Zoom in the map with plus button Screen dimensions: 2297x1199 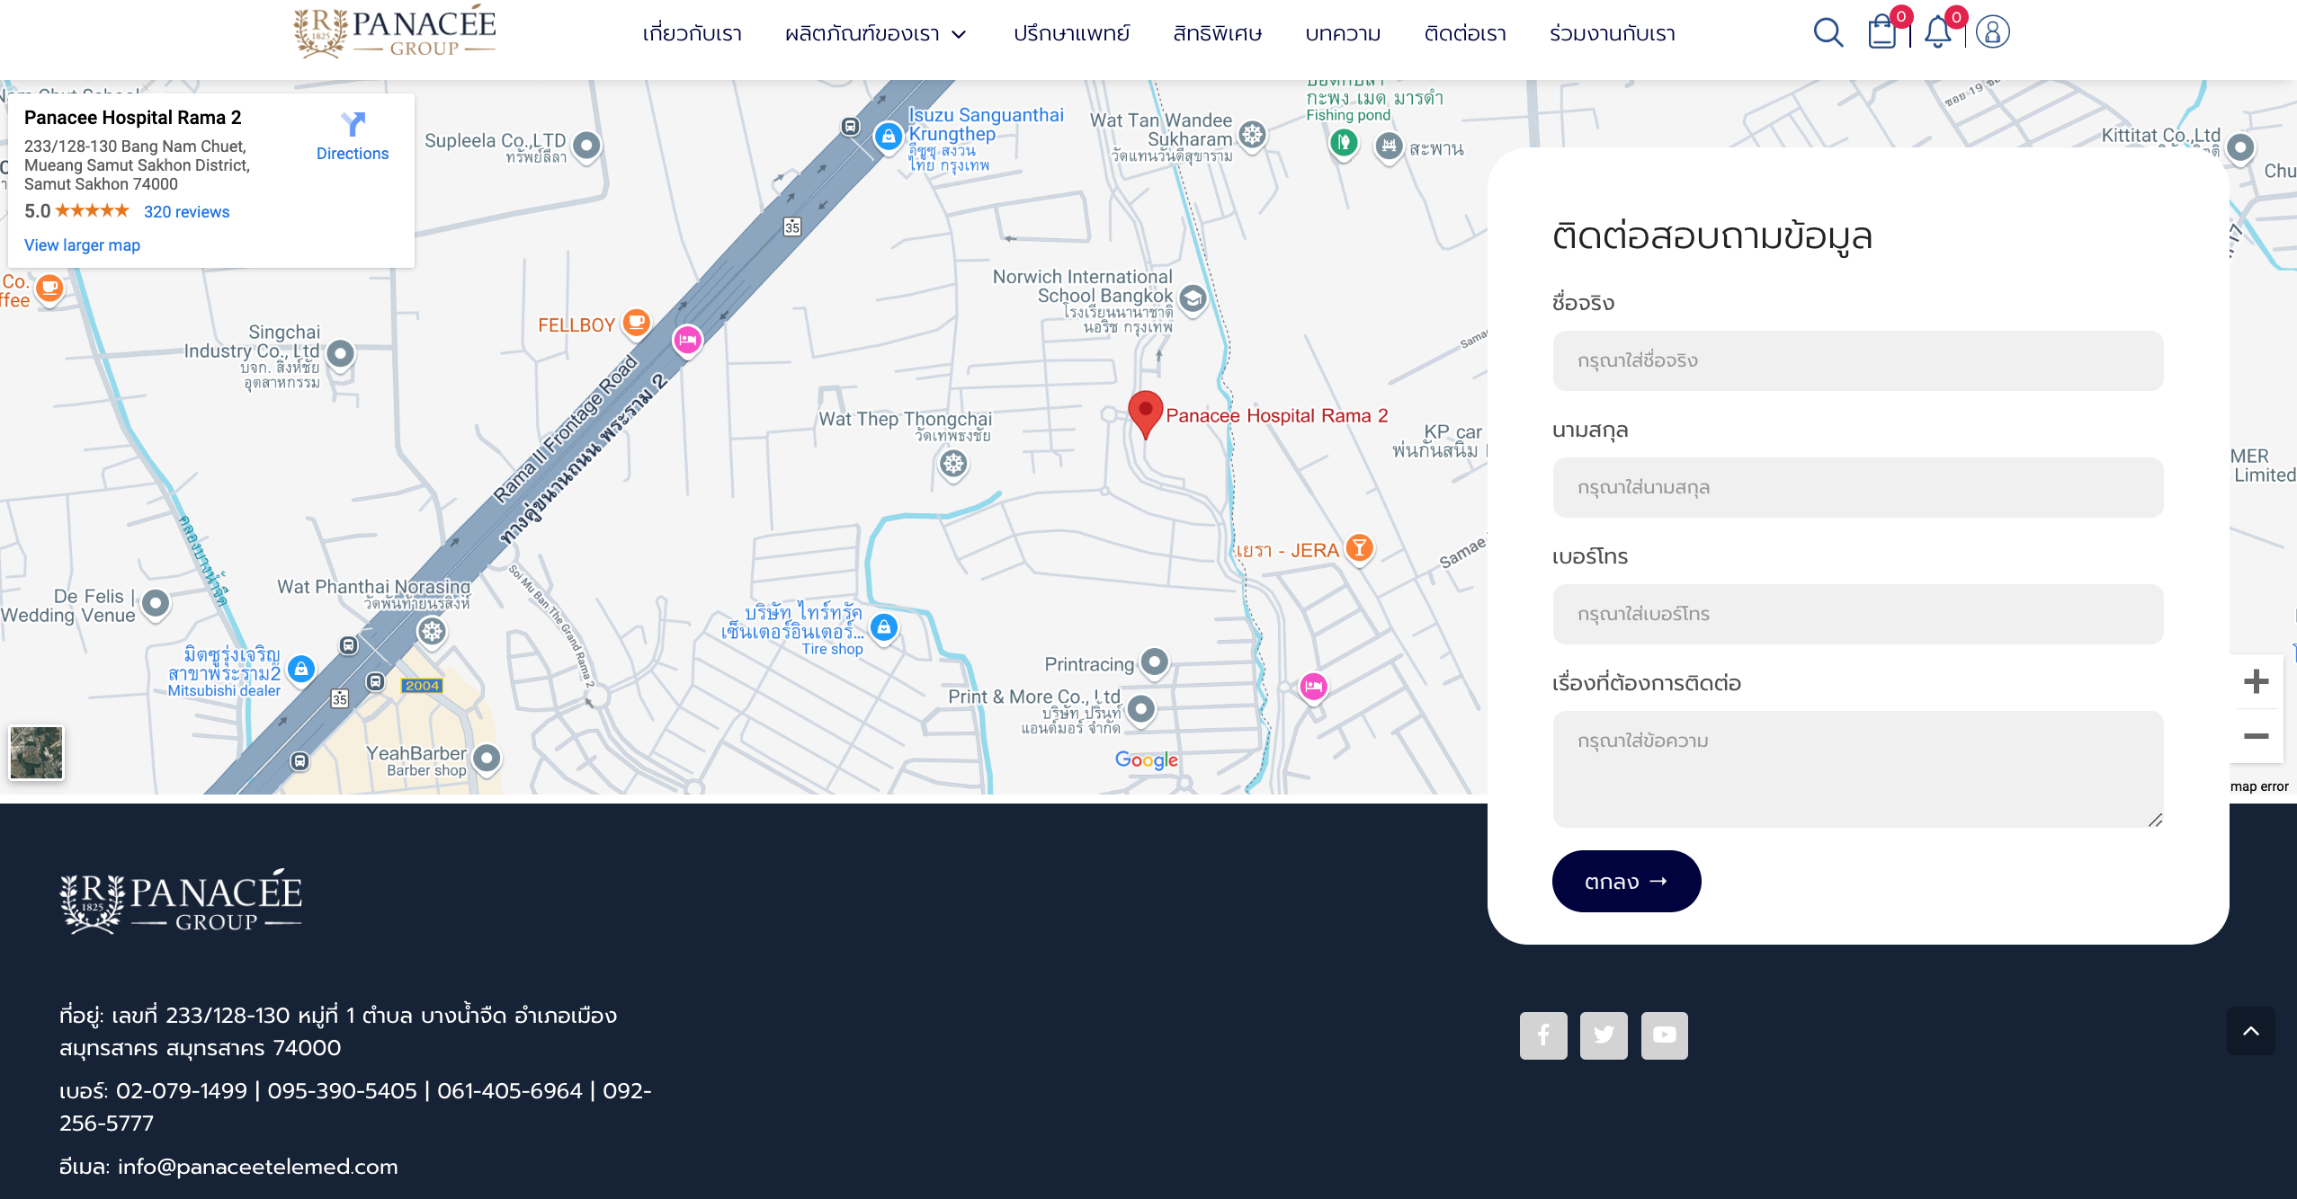(x=2256, y=681)
